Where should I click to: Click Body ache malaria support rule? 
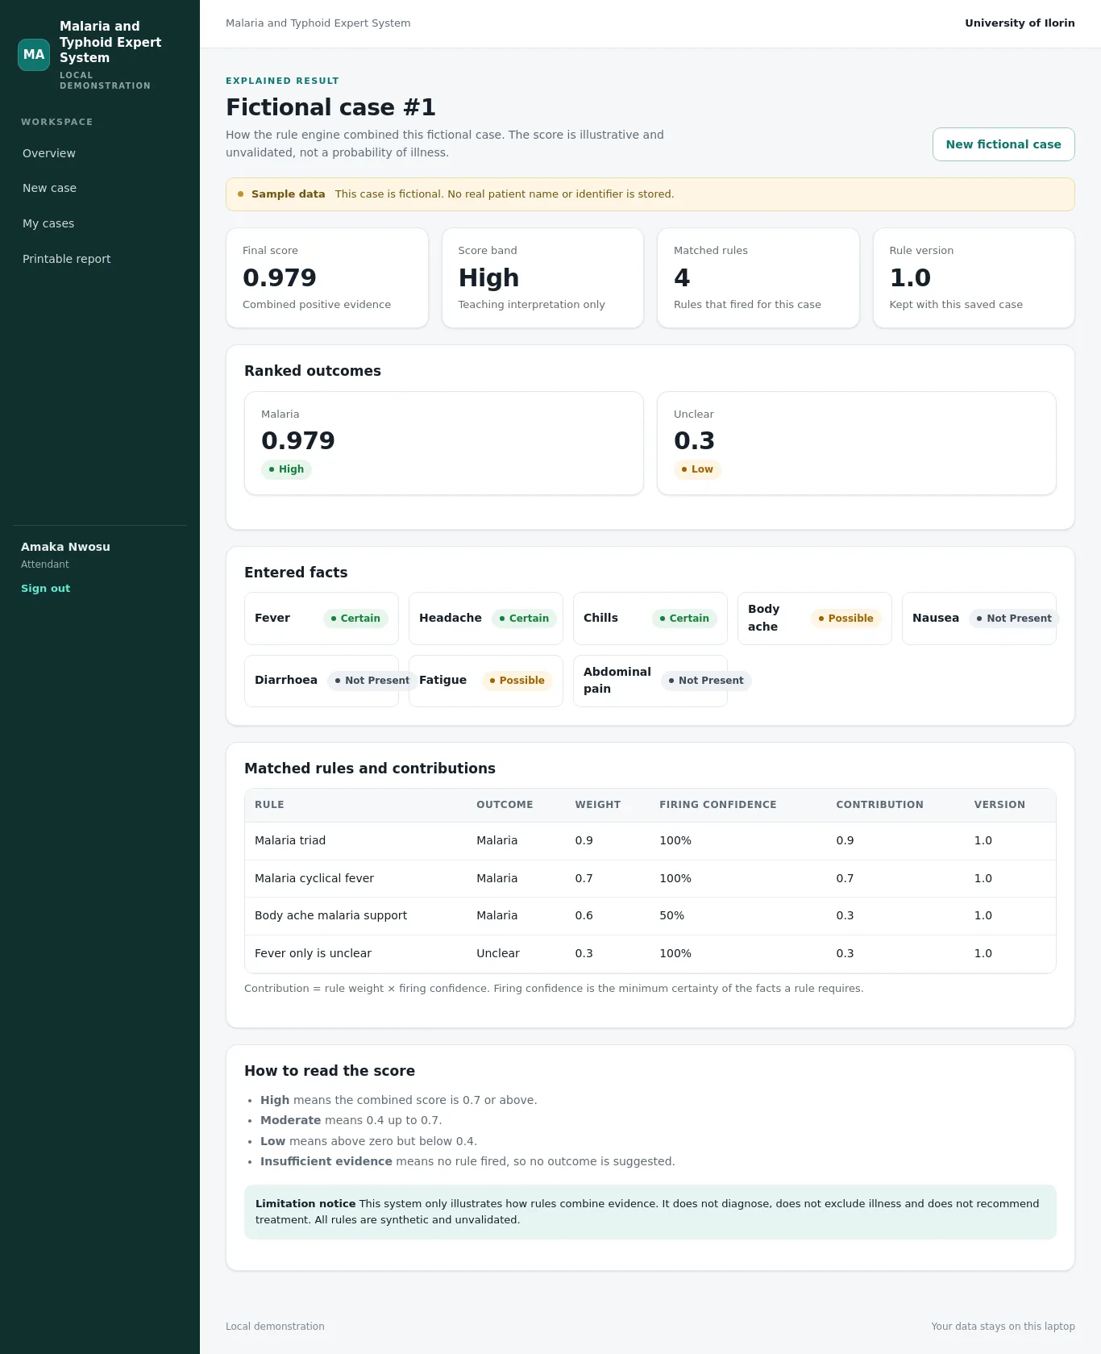[x=650, y=916]
